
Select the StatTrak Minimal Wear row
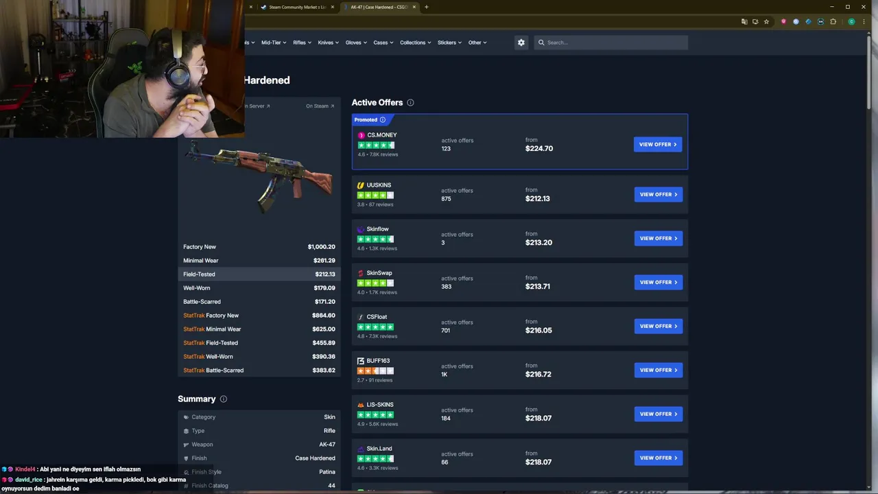259,329
